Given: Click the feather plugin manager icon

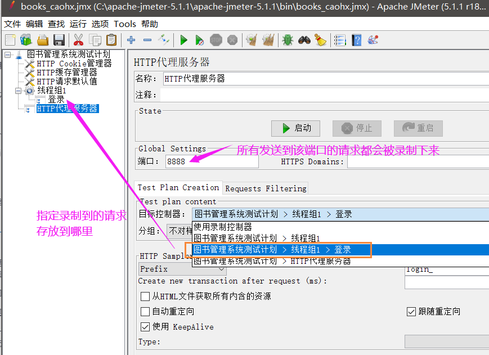Looking at the screenshot, I should point(373,40).
